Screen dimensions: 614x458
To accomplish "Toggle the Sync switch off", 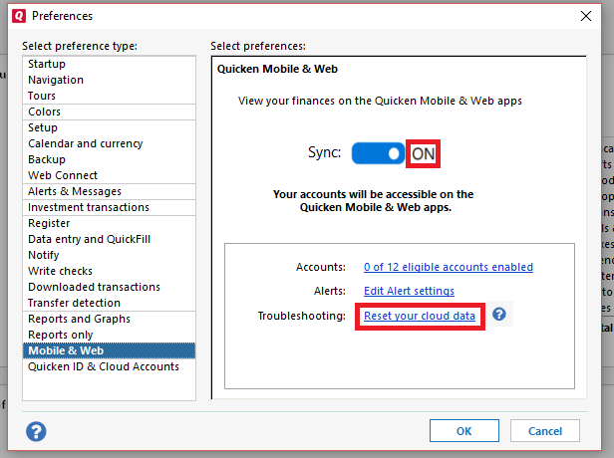I will point(378,153).
